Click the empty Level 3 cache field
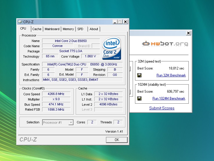 (x=109, y=109)
